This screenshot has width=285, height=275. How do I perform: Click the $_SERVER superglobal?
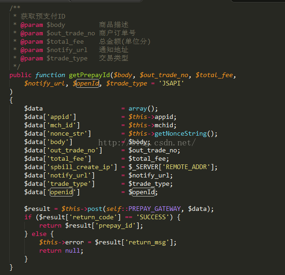point(143,167)
